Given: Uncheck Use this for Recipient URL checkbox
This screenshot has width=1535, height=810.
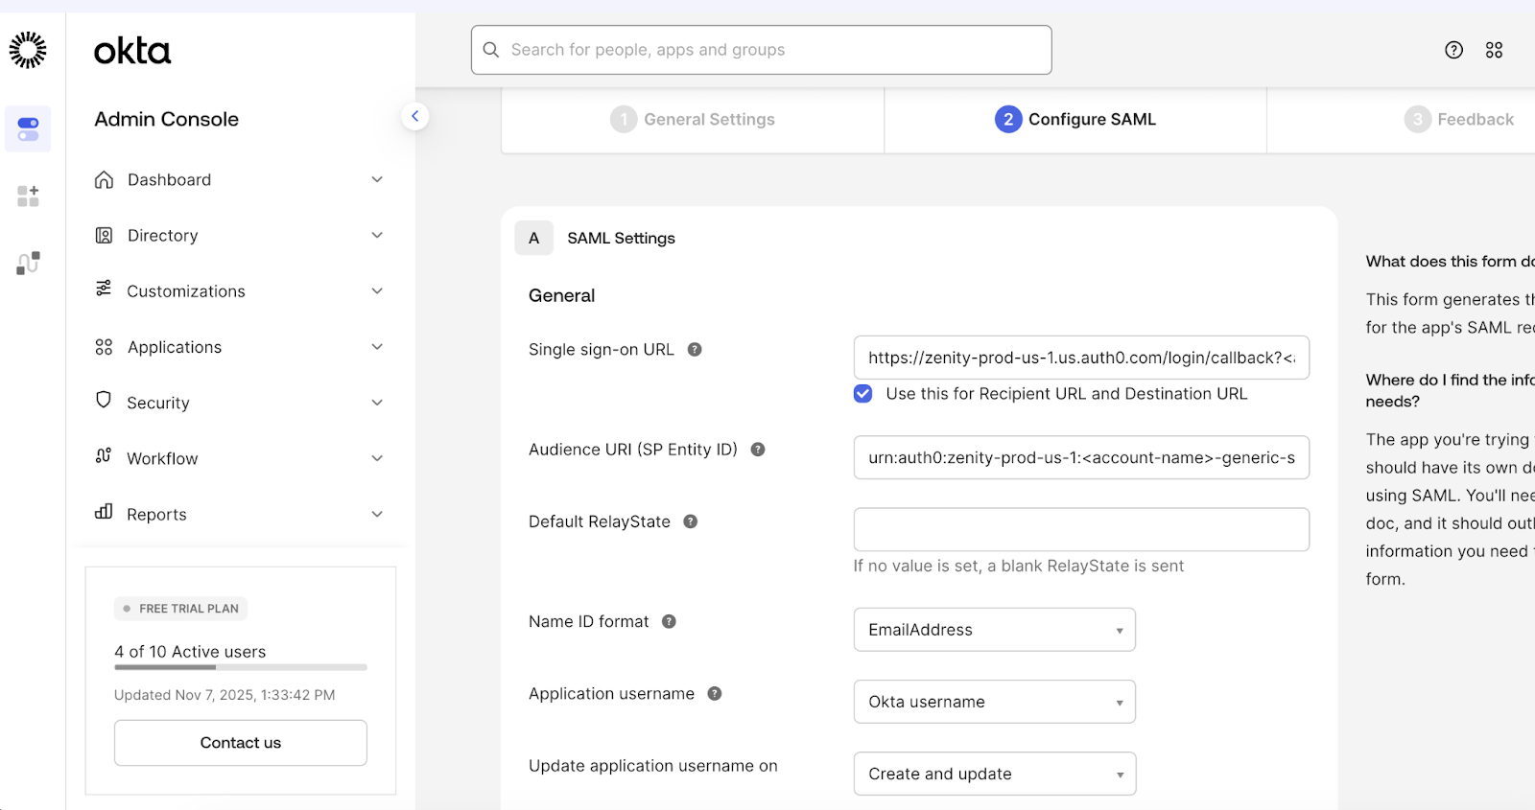Looking at the screenshot, I should (x=863, y=394).
